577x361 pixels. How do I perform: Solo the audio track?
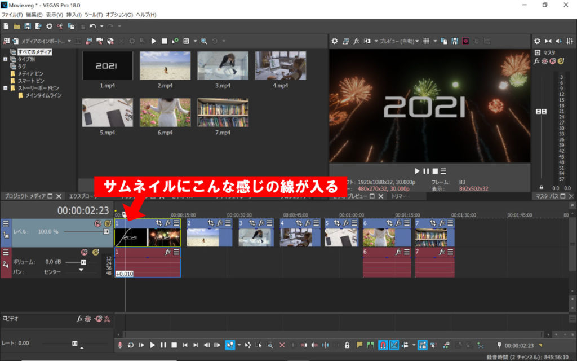tap(95, 252)
